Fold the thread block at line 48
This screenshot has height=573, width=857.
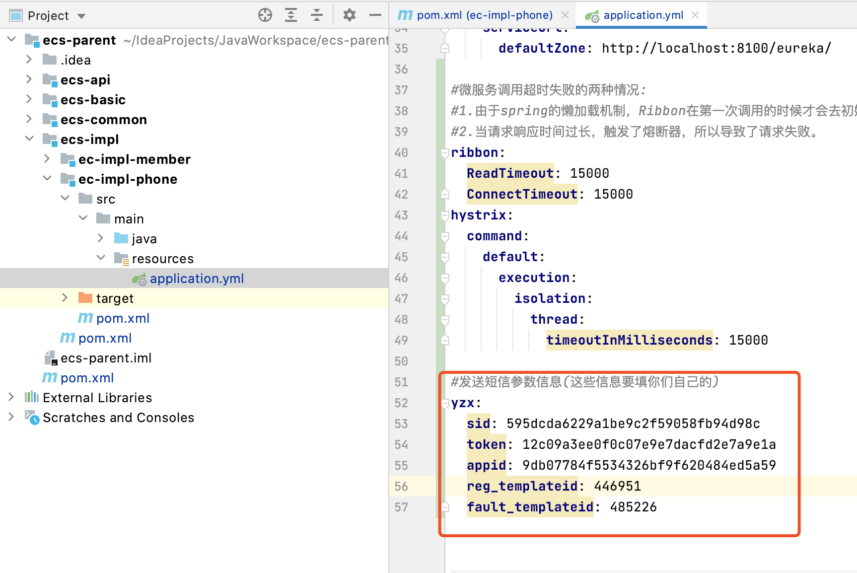point(445,320)
